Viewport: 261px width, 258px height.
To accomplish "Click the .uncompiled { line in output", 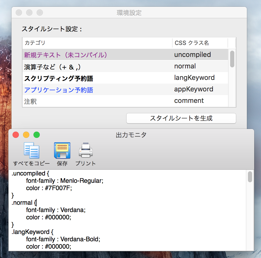I will click(x=30, y=173).
